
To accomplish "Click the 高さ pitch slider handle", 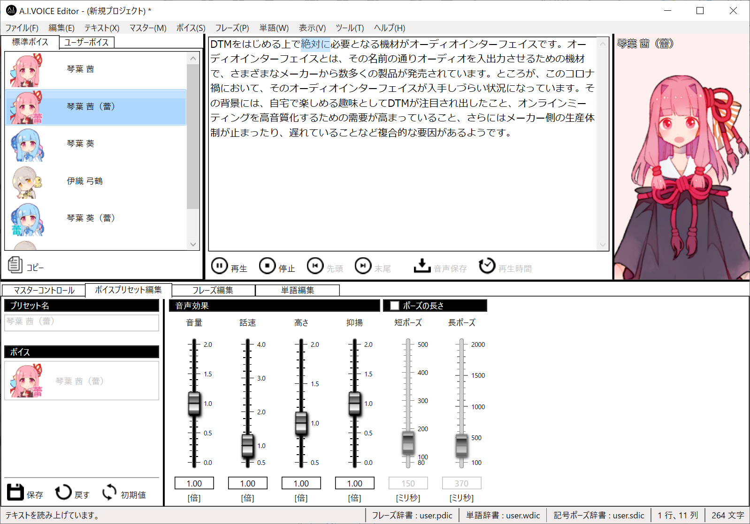I will (301, 423).
